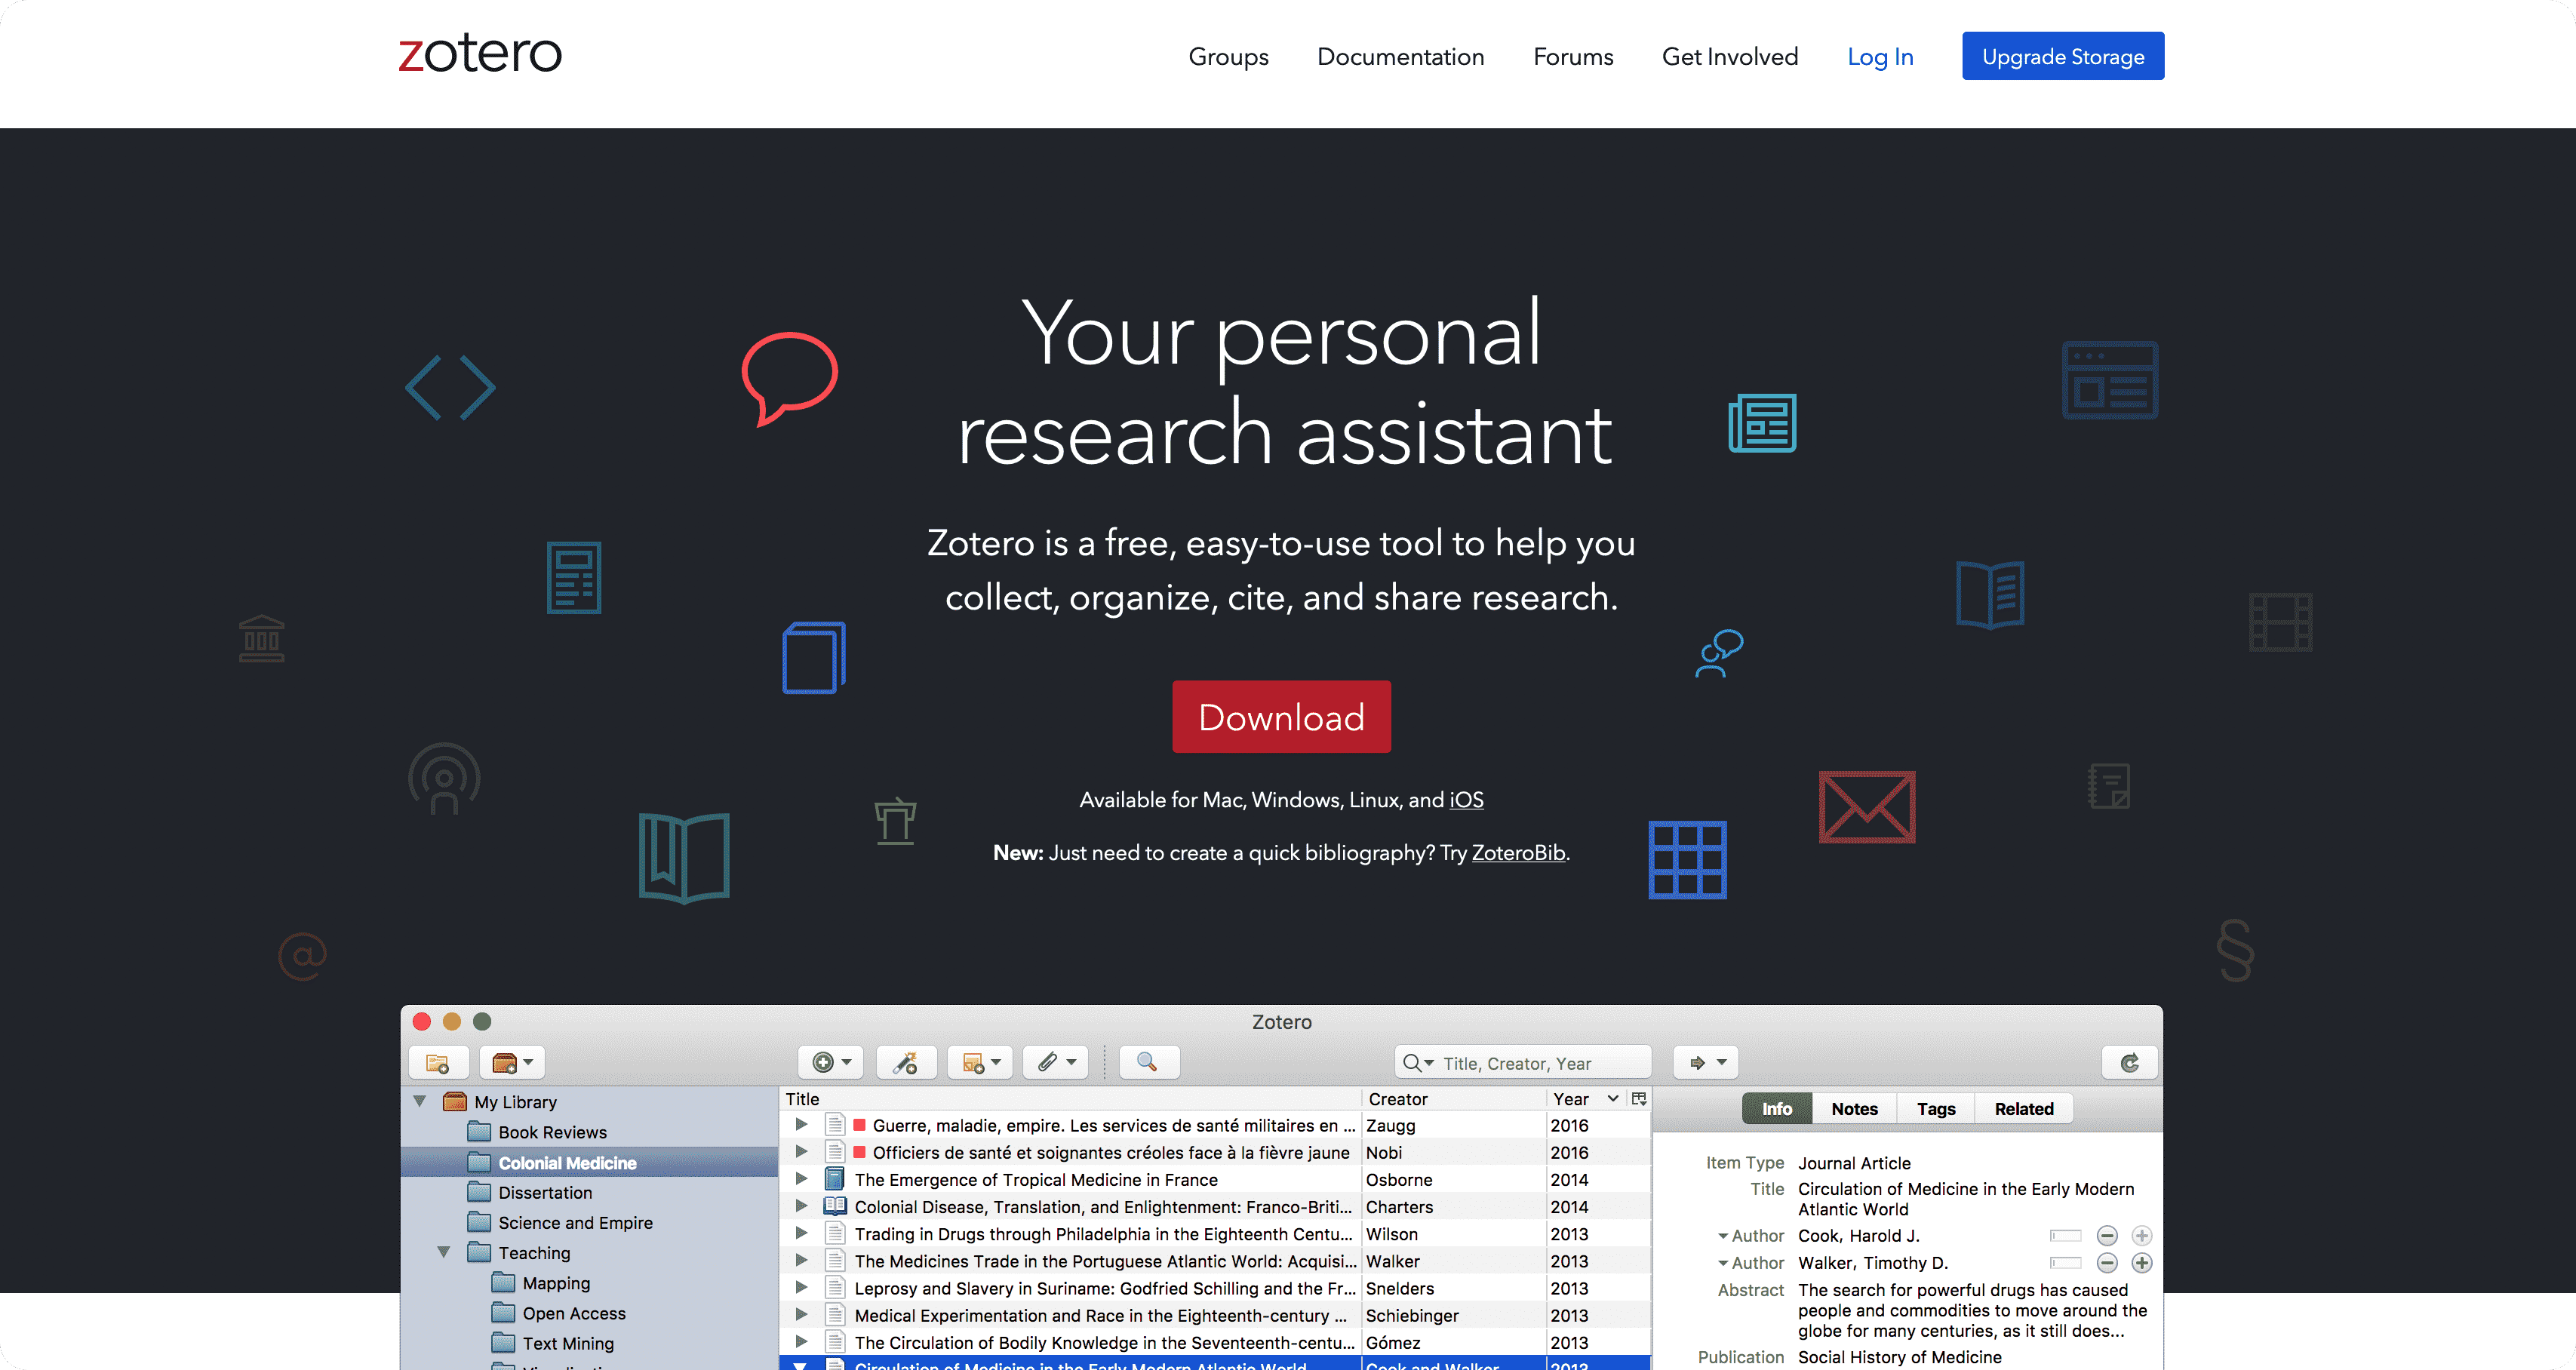Expand the Leprosy and Slavery in Suriname row
This screenshot has width=2576, height=1370.
801,1287
